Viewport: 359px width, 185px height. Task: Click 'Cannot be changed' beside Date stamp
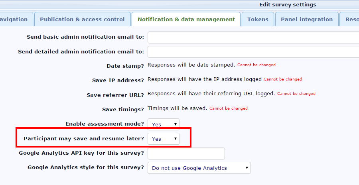256,65
